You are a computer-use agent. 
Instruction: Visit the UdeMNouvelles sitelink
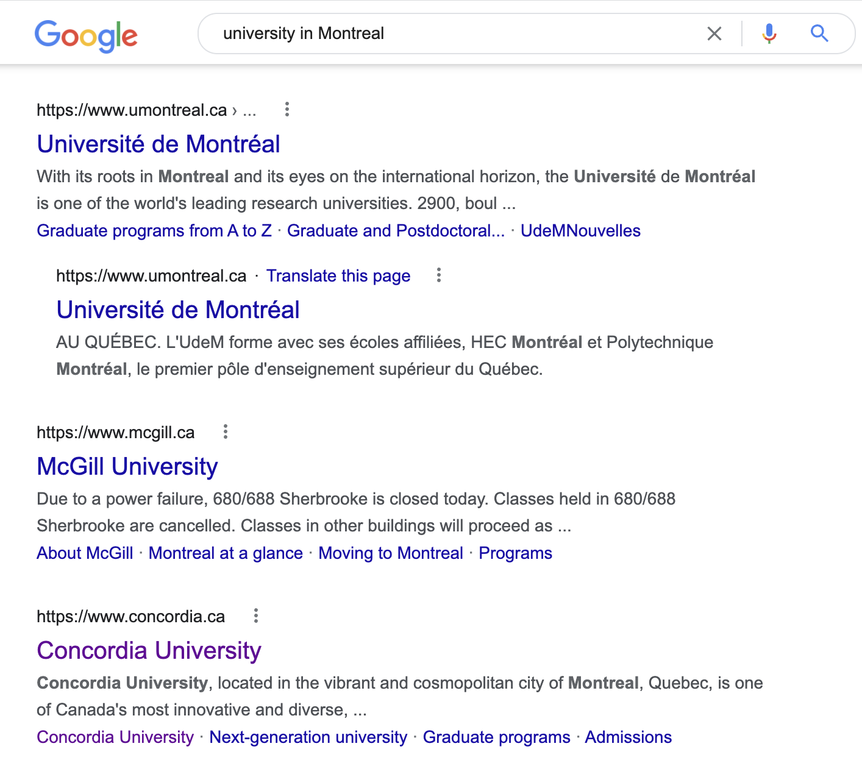[580, 231]
